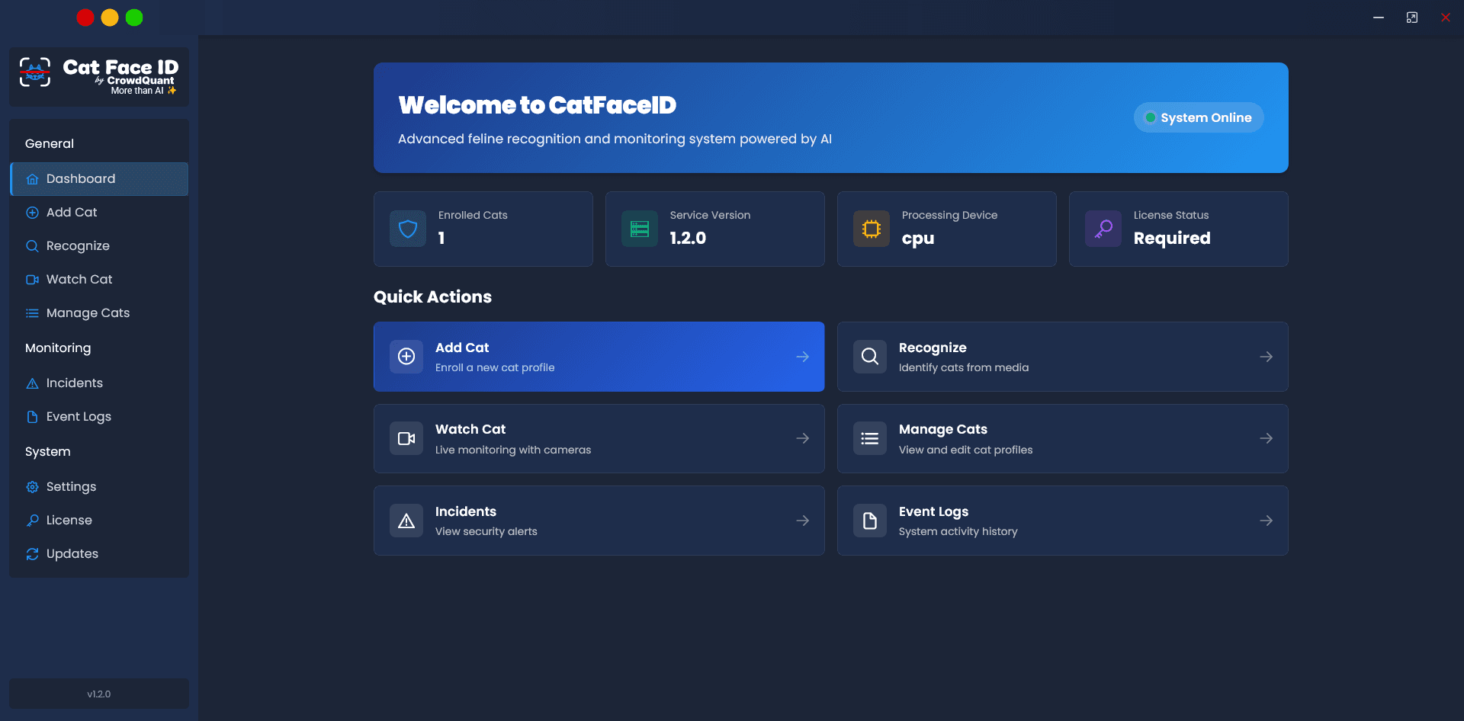1464x721 pixels.
Task: Click the Event Logs document icon in sidebar
Action: pos(32,417)
